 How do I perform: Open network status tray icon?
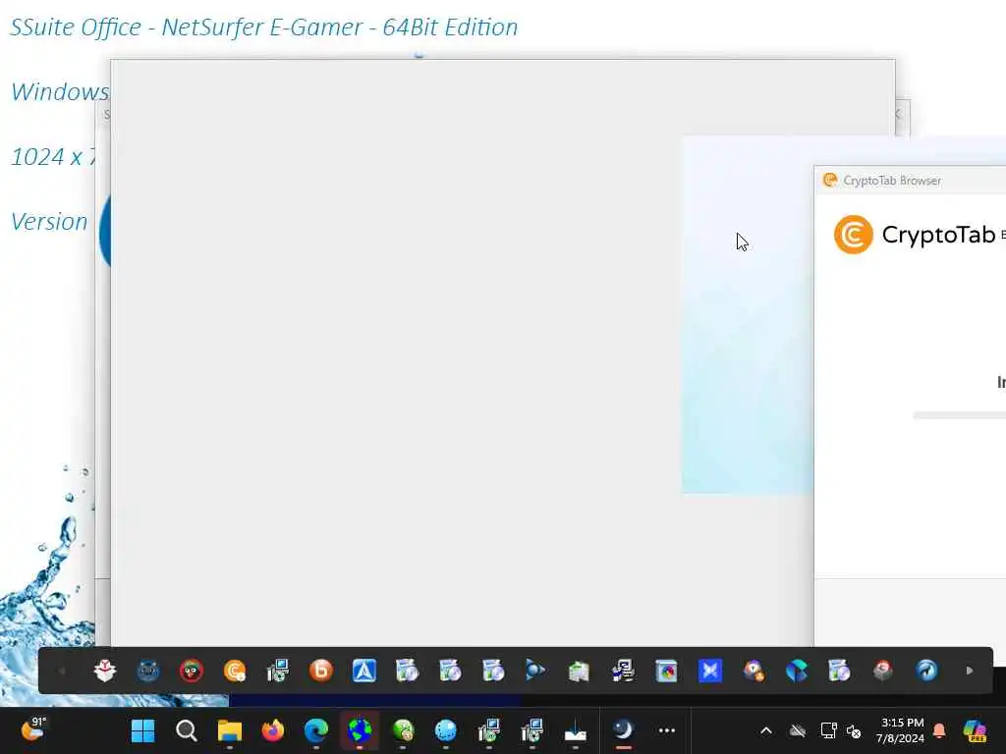828,730
